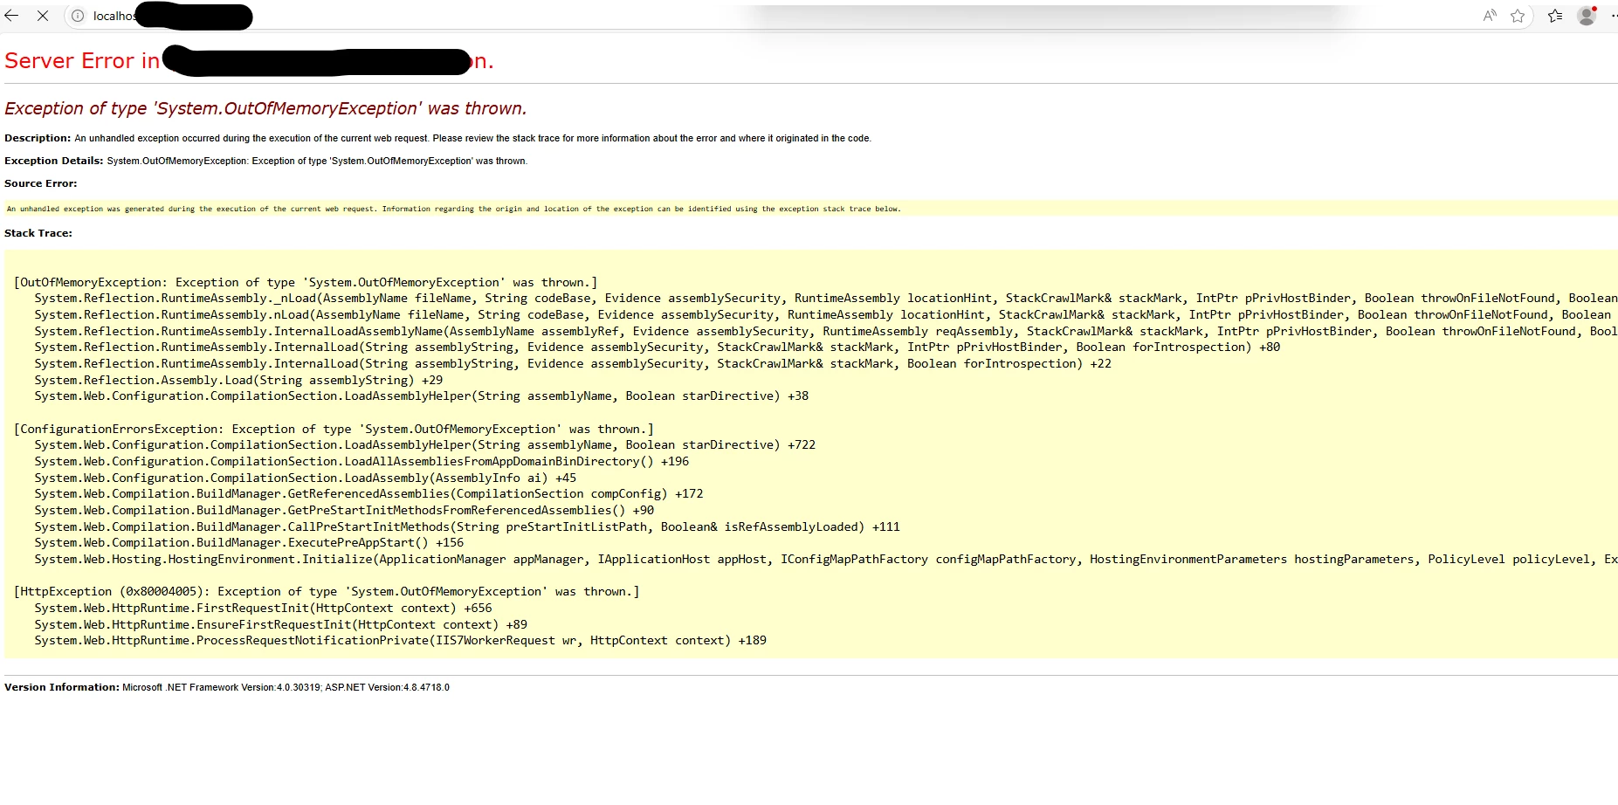Click the 'Assembly.Load(String assemblyString) +29' line

[238, 380]
